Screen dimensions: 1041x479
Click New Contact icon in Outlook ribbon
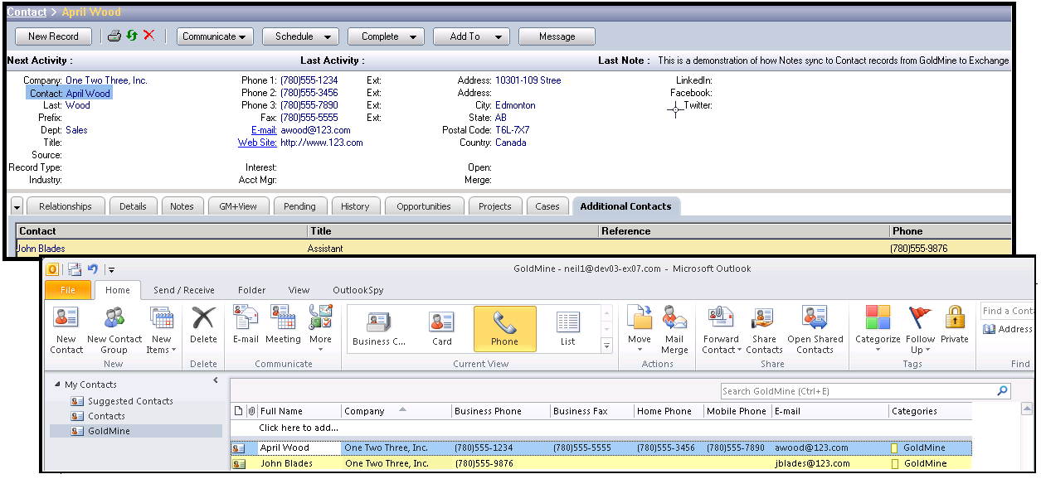(66, 331)
